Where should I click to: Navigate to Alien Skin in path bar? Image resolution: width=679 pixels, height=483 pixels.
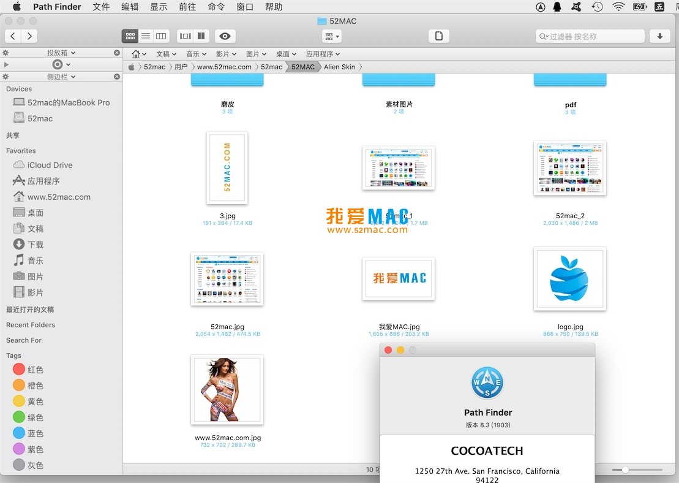click(339, 67)
